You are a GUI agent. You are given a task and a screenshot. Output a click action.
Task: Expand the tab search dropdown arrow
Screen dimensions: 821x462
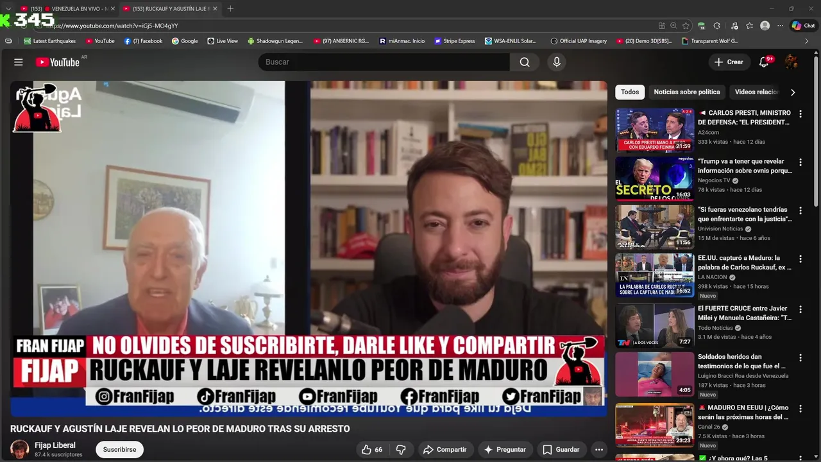(8, 9)
